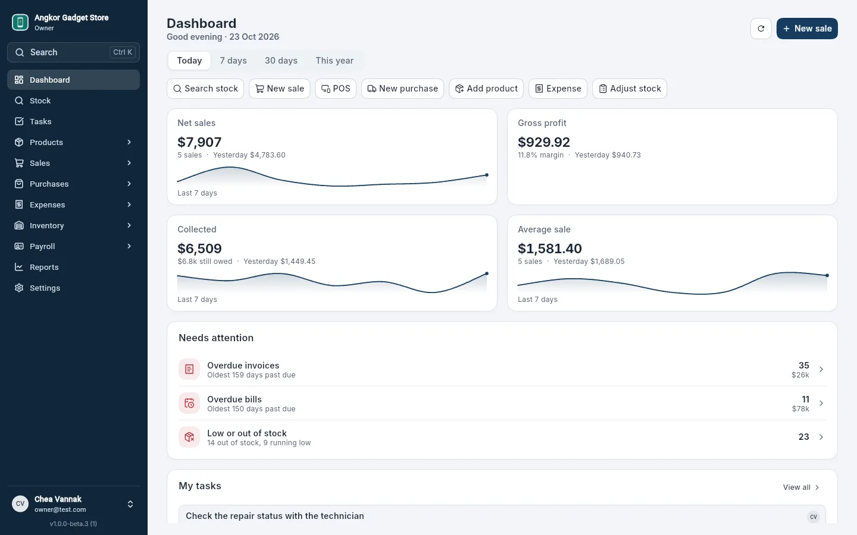Click the Settings gear icon in sidebar
The width and height of the screenshot is (857, 535).
click(19, 288)
